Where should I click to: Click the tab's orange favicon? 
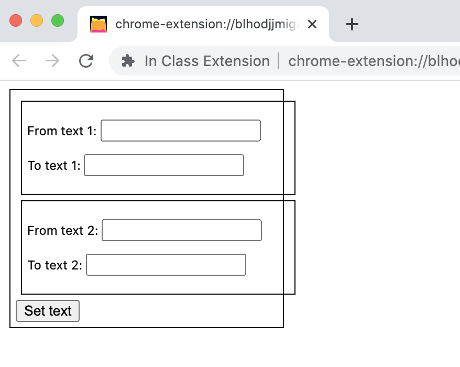click(98, 24)
